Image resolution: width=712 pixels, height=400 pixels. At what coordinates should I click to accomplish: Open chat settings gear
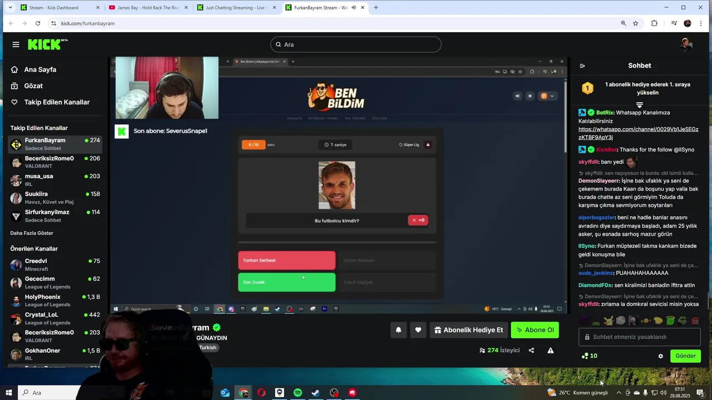click(661, 356)
